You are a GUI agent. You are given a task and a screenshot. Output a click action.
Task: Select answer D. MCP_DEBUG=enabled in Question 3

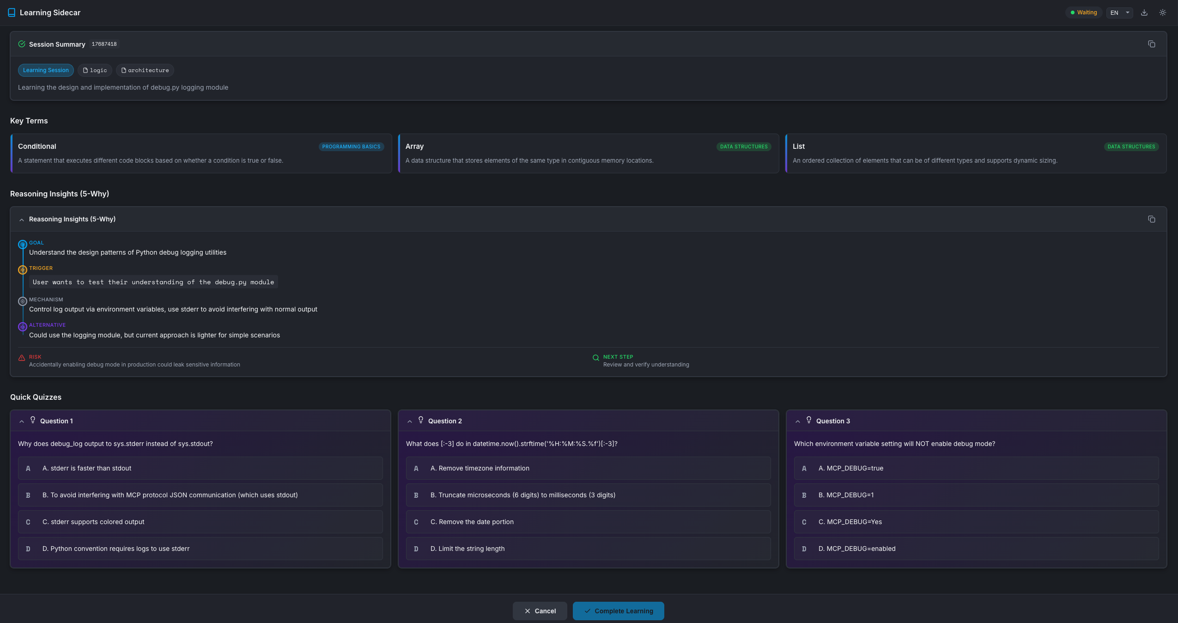coord(976,549)
